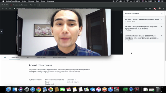Click the 'Lectures: 5' text
Image resolution: width=166 pixels, height=93 pixels.
tap(71, 80)
